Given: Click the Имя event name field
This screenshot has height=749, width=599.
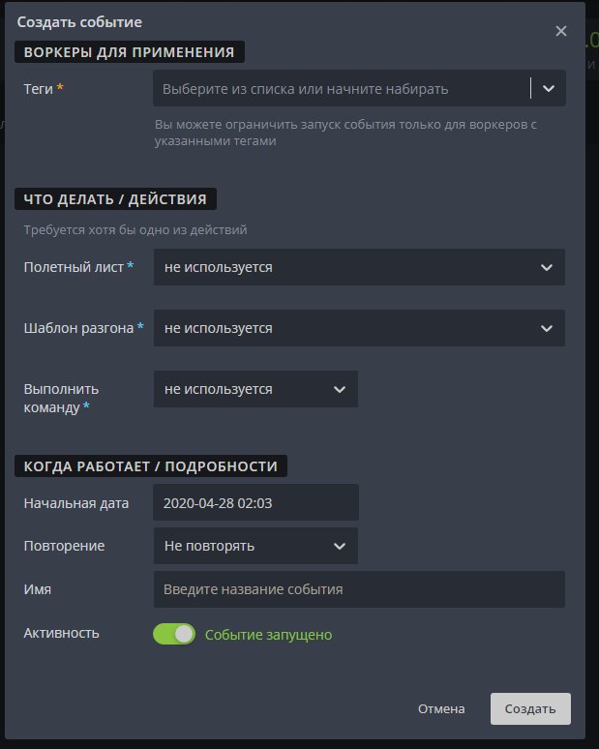Looking at the screenshot, I should tap(359, 589).
